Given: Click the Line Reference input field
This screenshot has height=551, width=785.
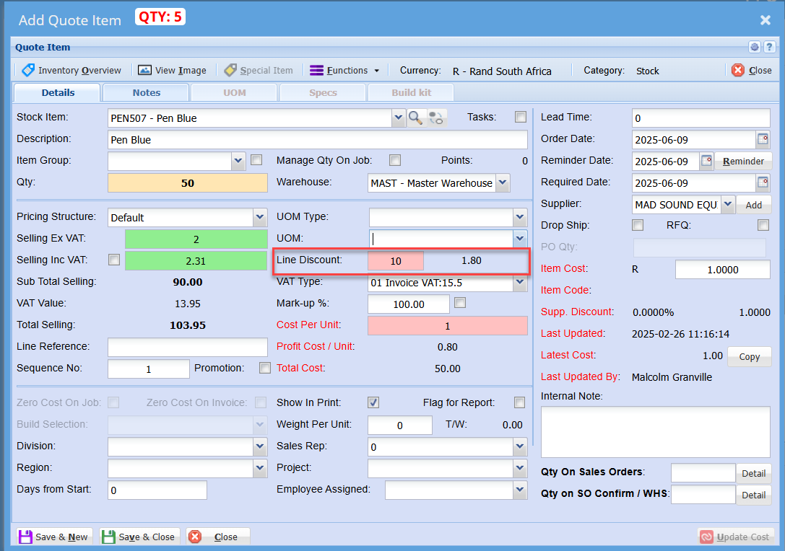Looking at the screenshot, I should (187, 347).
